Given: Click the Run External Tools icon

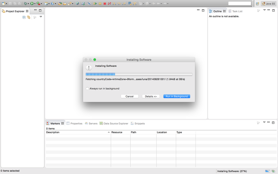Looking at the screenshot, I should (x=38, y=3).
